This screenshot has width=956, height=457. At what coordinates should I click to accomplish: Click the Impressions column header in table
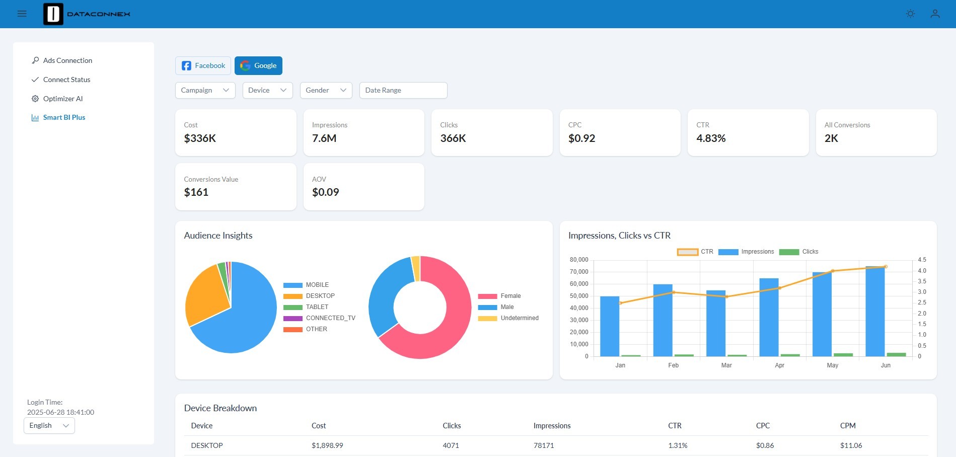(x=552, y=426)
